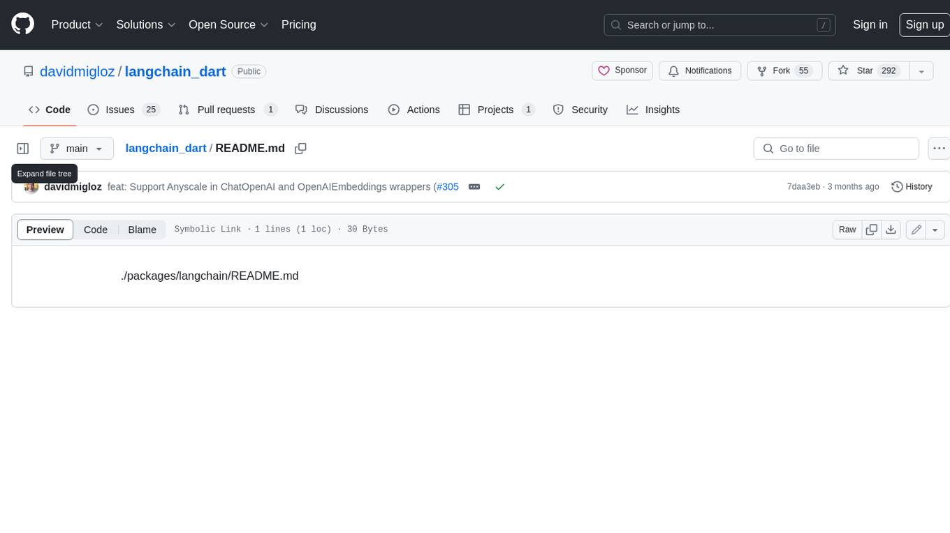Select the Preview view
This screenshot has width=950, height=533.
tap(45, 230)
